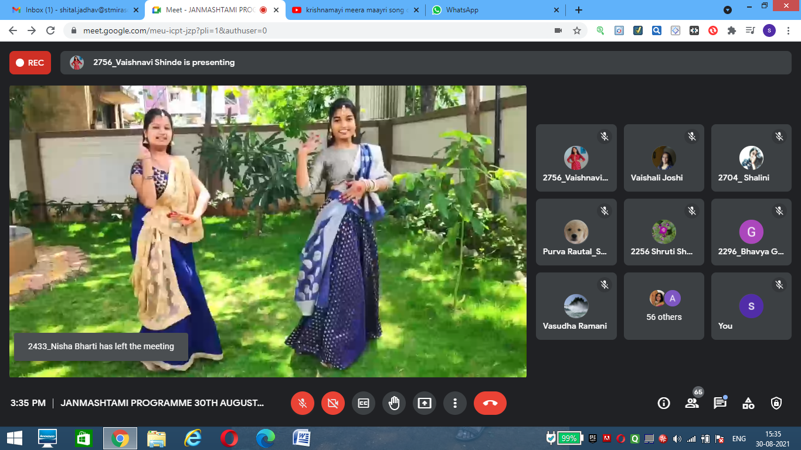Toggle the microphone mute button

pos(303,403)
